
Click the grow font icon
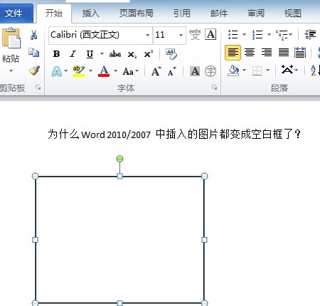click(156, 71)
